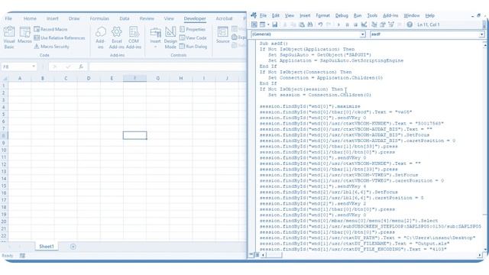The image size is (489, 275).
Task: Open VBA Help question mark icon
Action: pyautogui.click(x=410, y=24)
